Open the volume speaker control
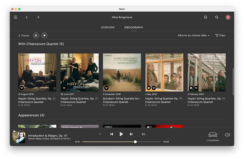 pyautogui.click(x=227, y=135)
